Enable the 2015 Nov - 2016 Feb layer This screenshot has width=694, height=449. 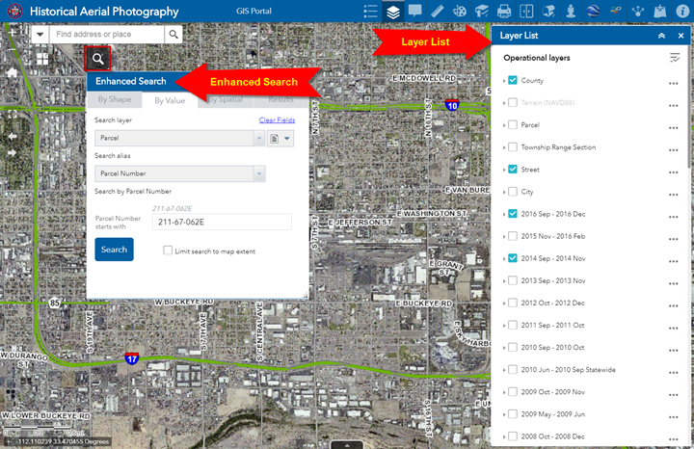513,236
